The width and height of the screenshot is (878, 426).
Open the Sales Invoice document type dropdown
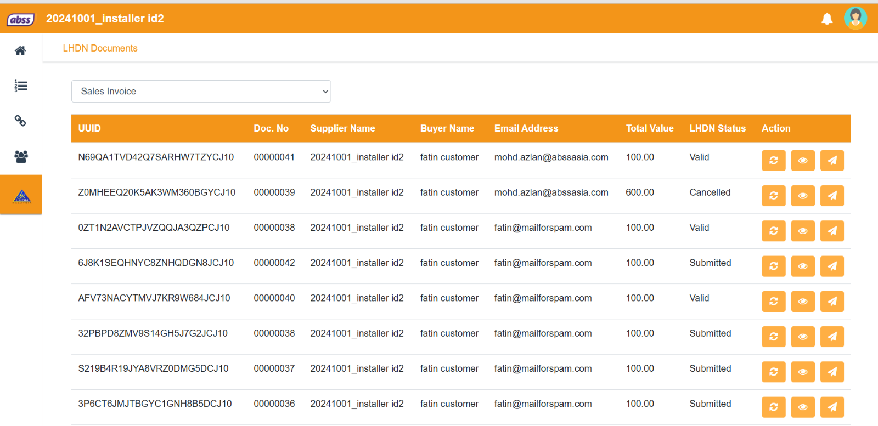click(x=201, y=92)
